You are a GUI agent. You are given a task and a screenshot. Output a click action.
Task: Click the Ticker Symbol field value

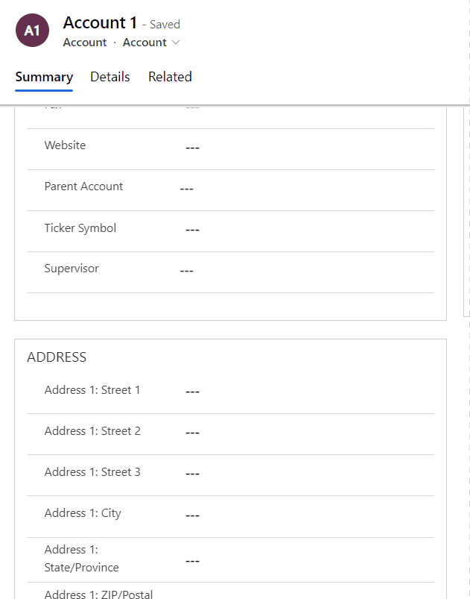(x=192, y=230)
